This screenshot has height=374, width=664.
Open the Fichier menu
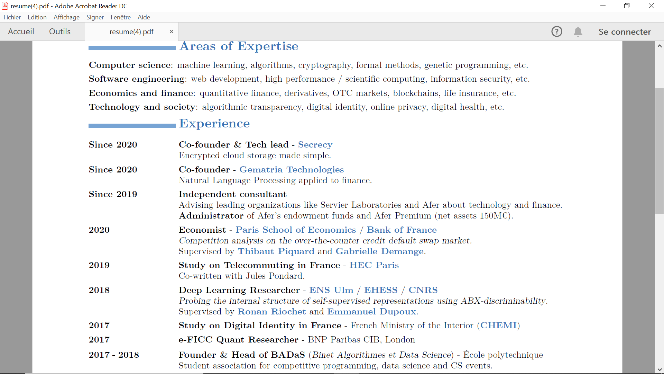click(x=12, y=17)
